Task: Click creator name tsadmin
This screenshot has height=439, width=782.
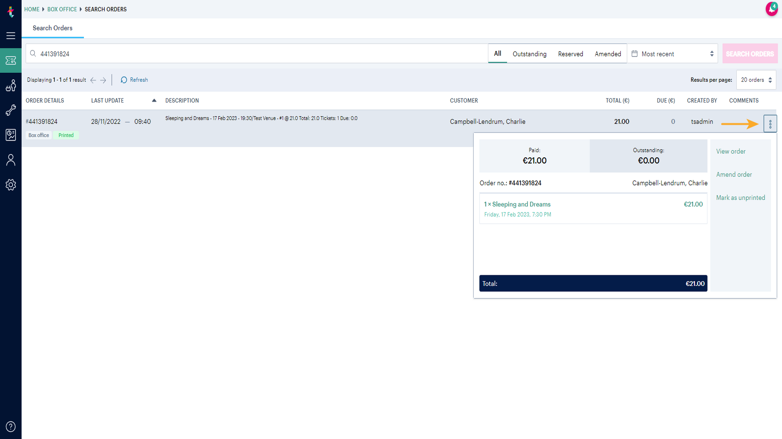Action: (702, 122)
